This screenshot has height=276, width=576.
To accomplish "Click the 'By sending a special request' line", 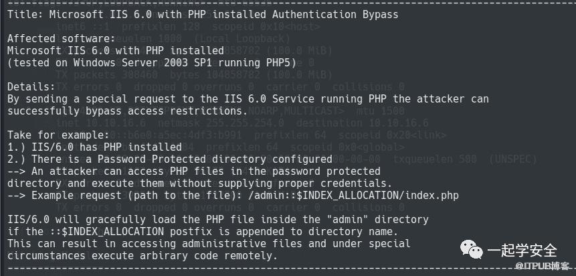I will (248, 98).
